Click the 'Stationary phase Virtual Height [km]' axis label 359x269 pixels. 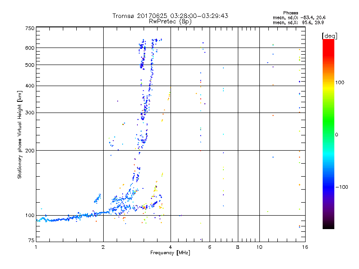(x=20, y=134)
